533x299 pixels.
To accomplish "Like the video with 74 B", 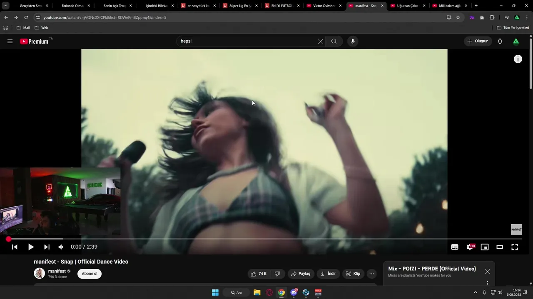I will pyautogui.click(x=259, y=274).
